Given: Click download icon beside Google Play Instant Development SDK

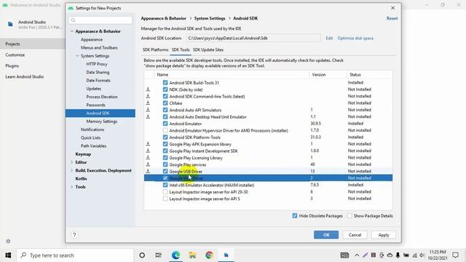Looking at the screenshot, I should [x=148, y=151].
